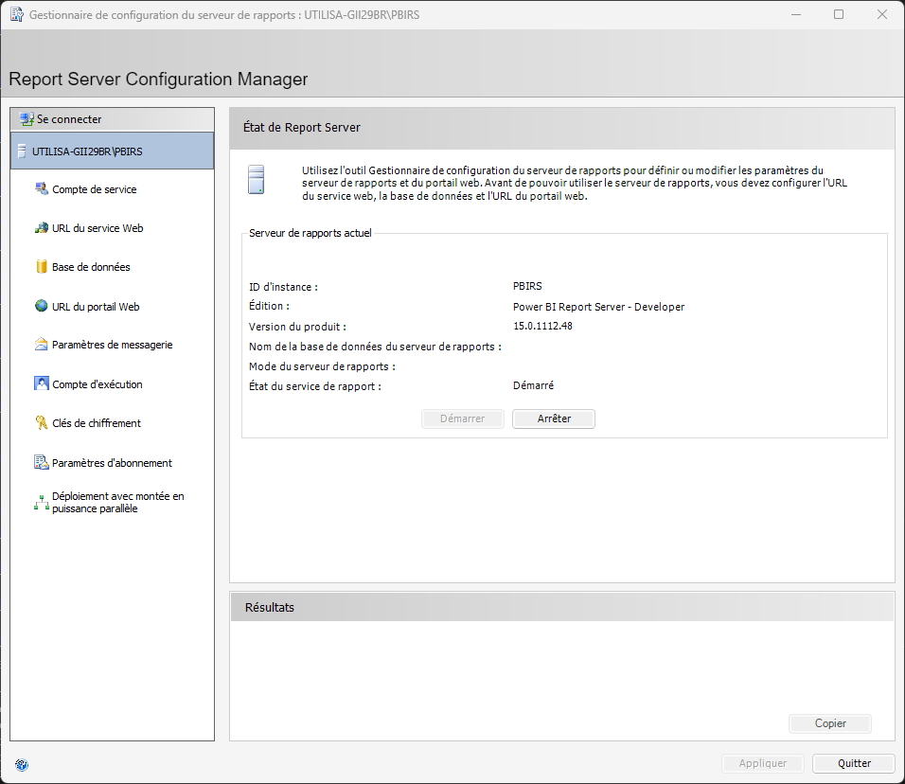
Task: Close the configuration manager window
Action: tap(882, 14)
